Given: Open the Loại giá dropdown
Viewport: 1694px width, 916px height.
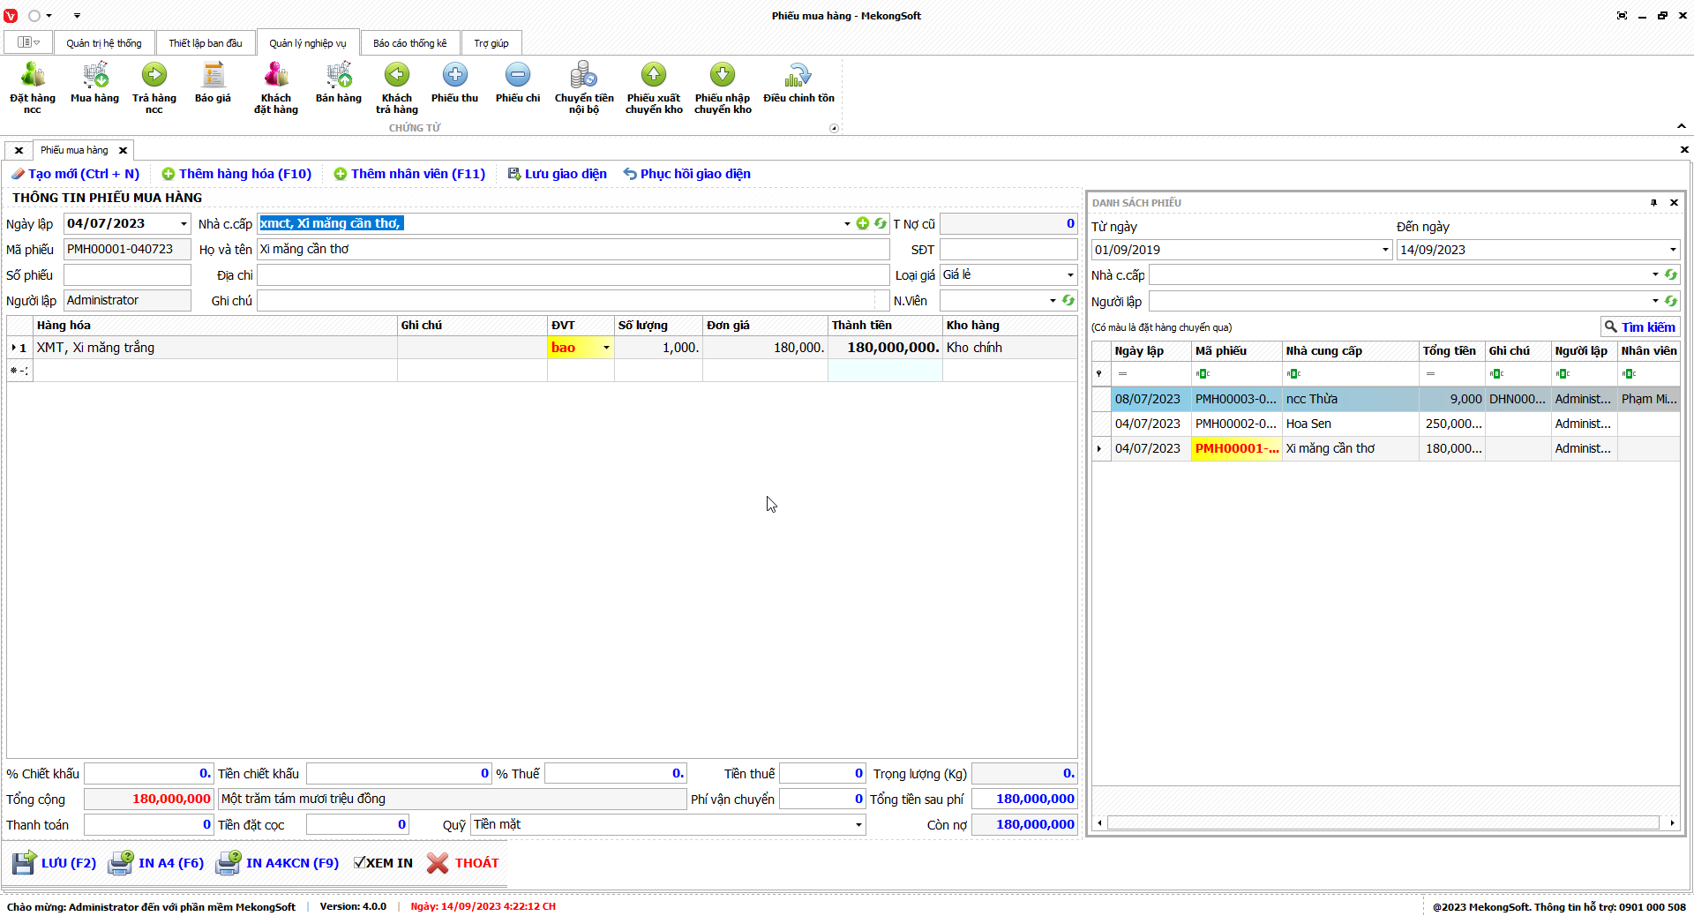Looking at the screenshot, I should (x=1070, y=275).
